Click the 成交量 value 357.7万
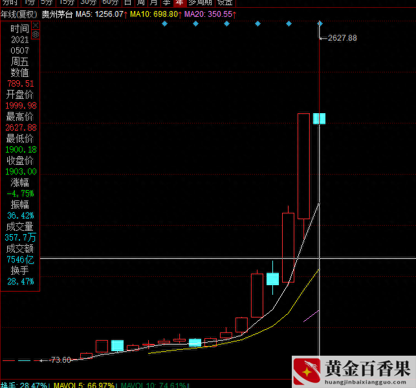Viewport: 416px width, 388px height. coord(20,237)
